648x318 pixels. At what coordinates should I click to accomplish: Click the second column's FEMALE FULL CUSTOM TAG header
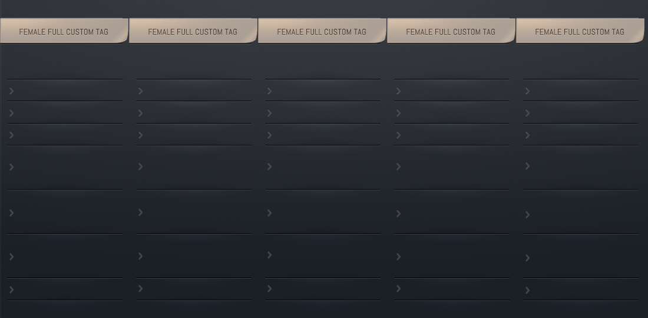pos(193,31)
